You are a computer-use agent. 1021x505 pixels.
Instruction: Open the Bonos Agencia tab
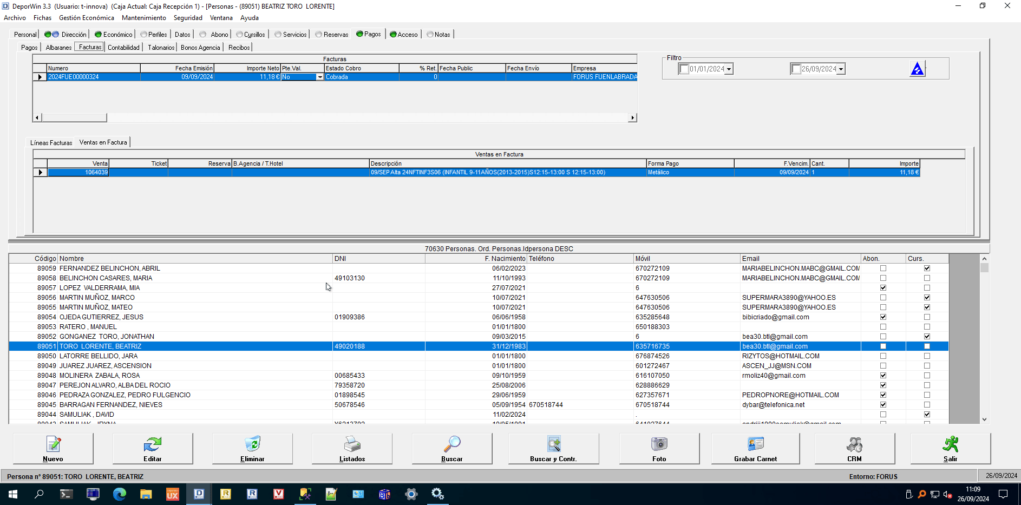point(200,48)
